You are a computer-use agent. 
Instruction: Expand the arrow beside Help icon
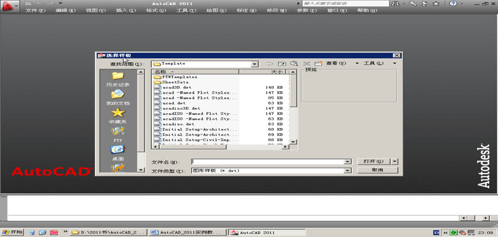(x=462, y=4)
